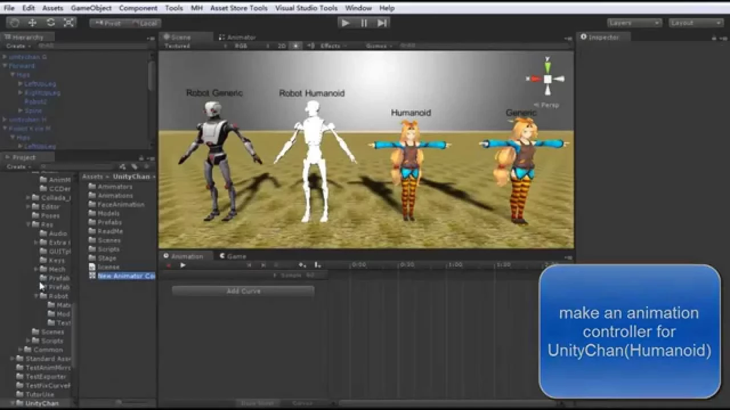The width and height of the screenshot is (730, 410).
Task: Click the Add Curve button
Action: pyautogui.click(x=243, y=291)
